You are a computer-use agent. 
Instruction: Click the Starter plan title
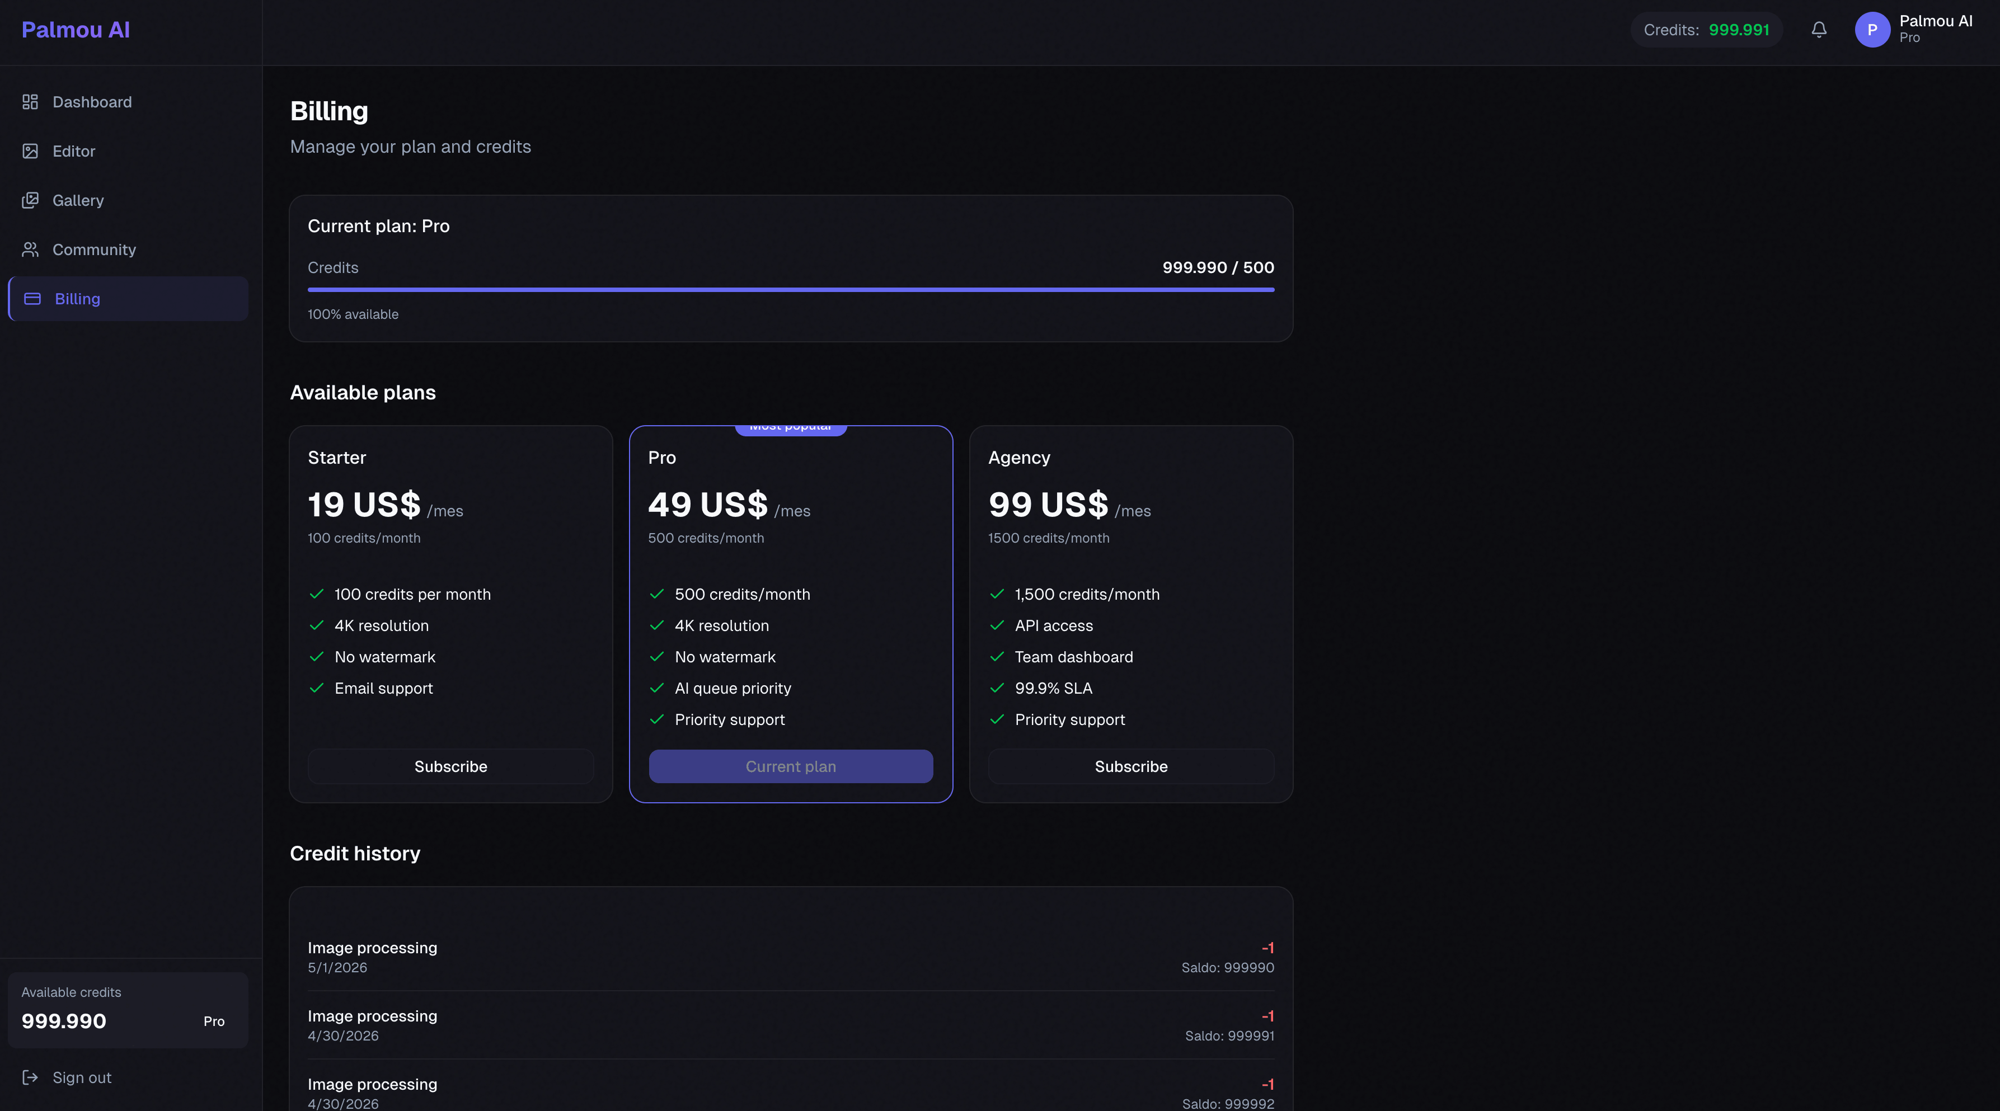pos(336,457)
